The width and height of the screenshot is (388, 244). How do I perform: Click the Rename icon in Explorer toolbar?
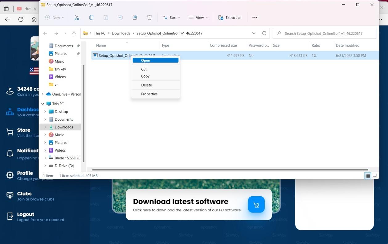120,18
